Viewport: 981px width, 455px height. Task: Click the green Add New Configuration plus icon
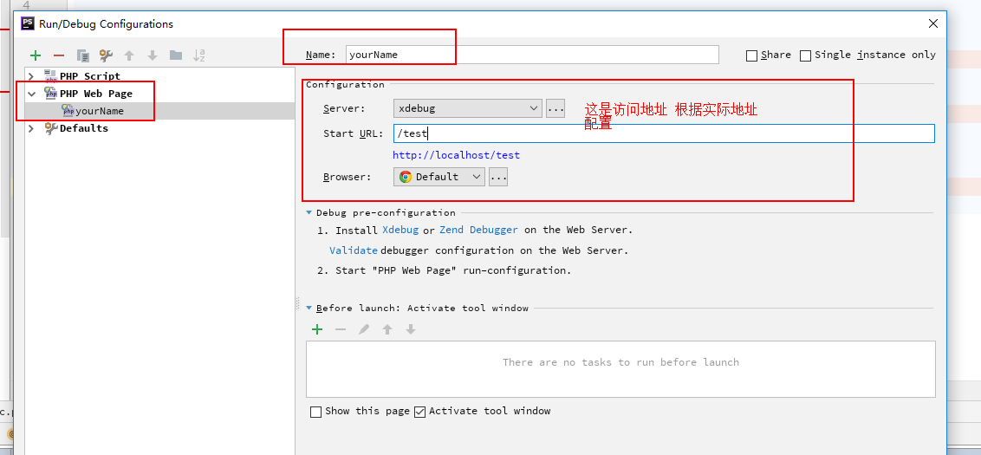click(x=36, y=55)
